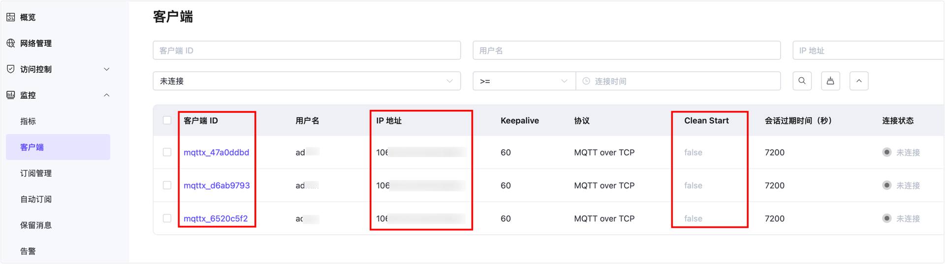Click the 协议 column header
This screenshot has width=945, height=264.
582,121
